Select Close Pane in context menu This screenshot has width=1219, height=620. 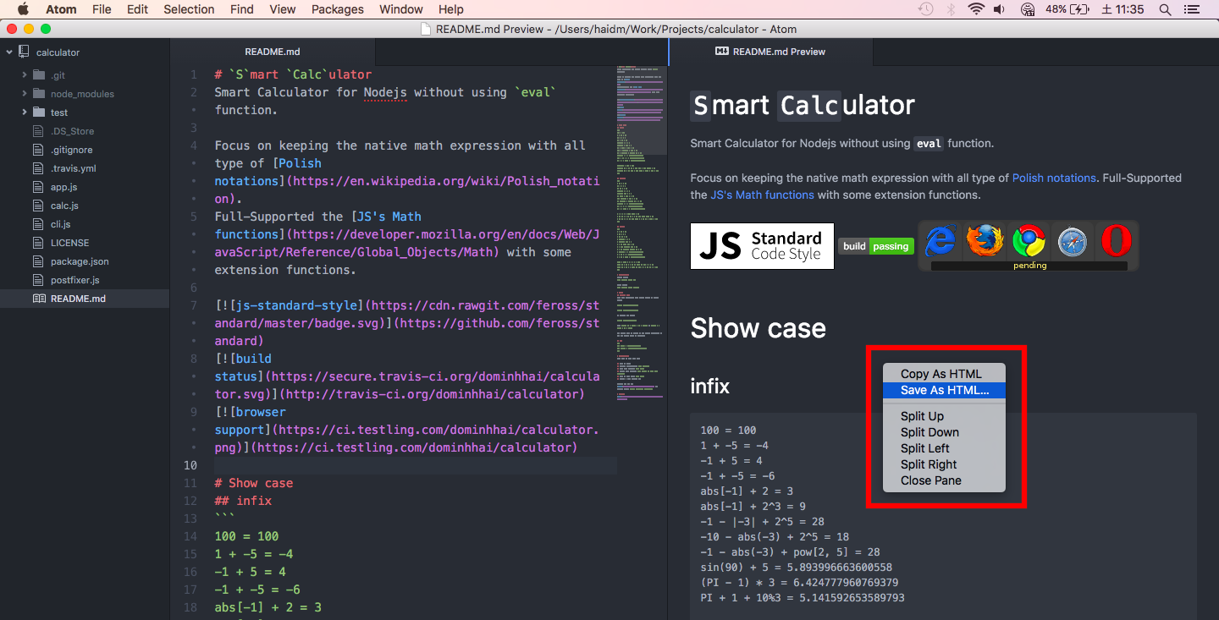944,480
